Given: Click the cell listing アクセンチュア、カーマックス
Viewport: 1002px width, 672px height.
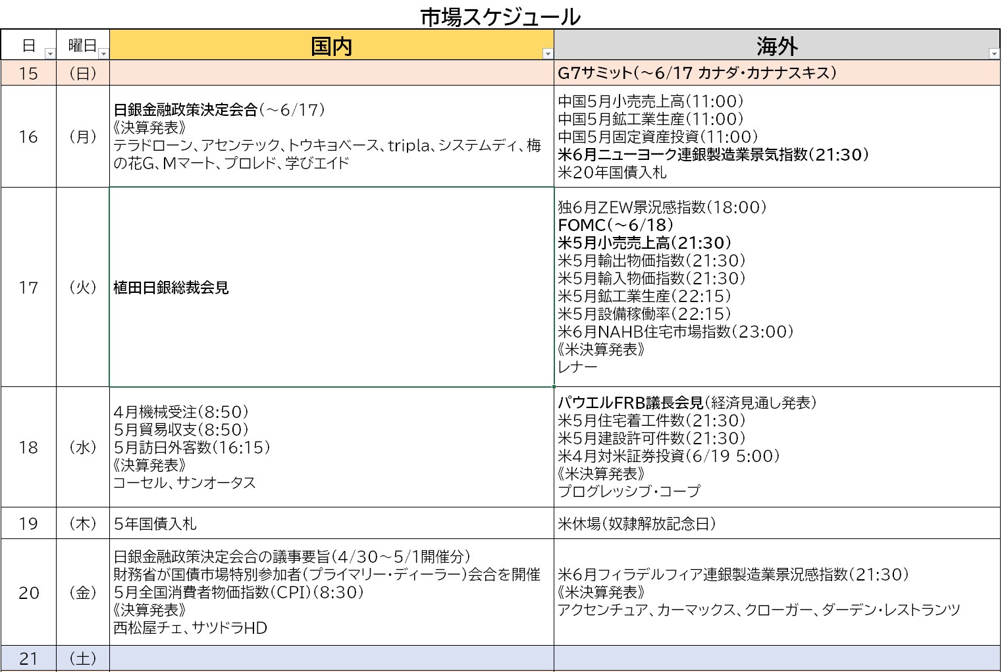Looking at the screenshot, I should click(776, 592).
